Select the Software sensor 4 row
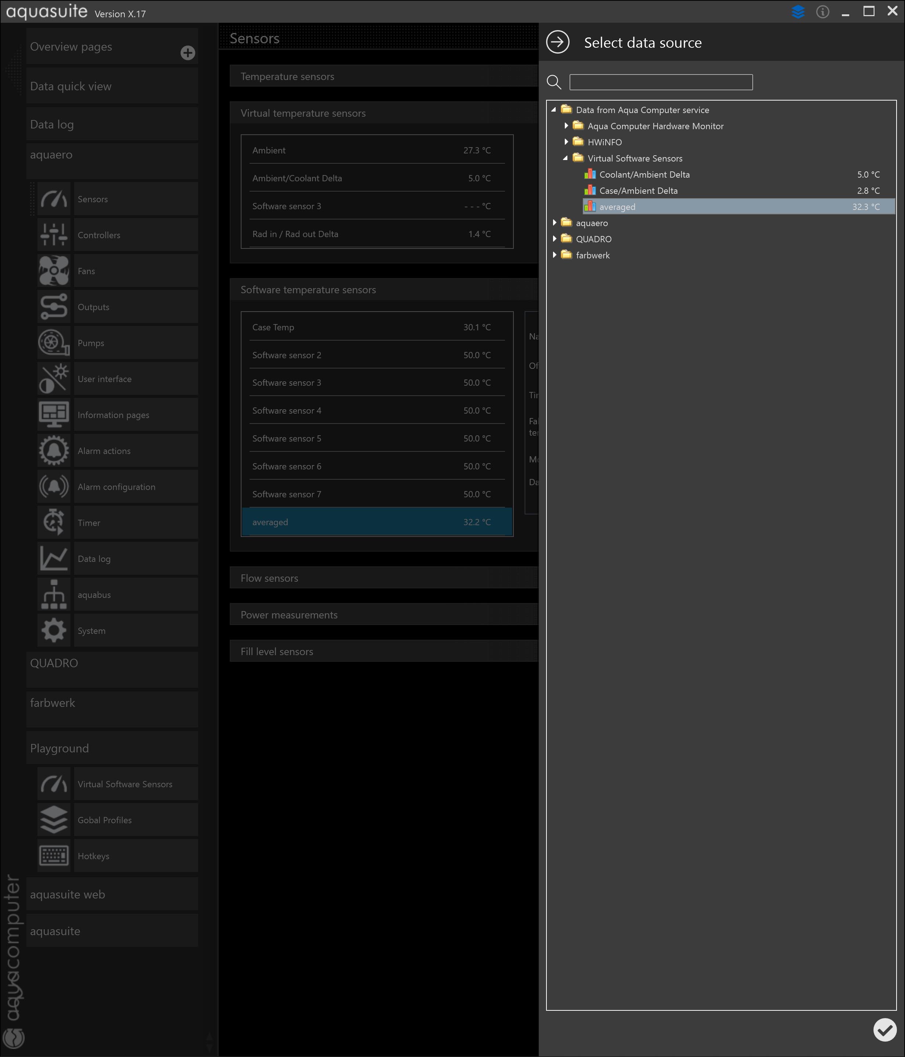 (377, 410)
